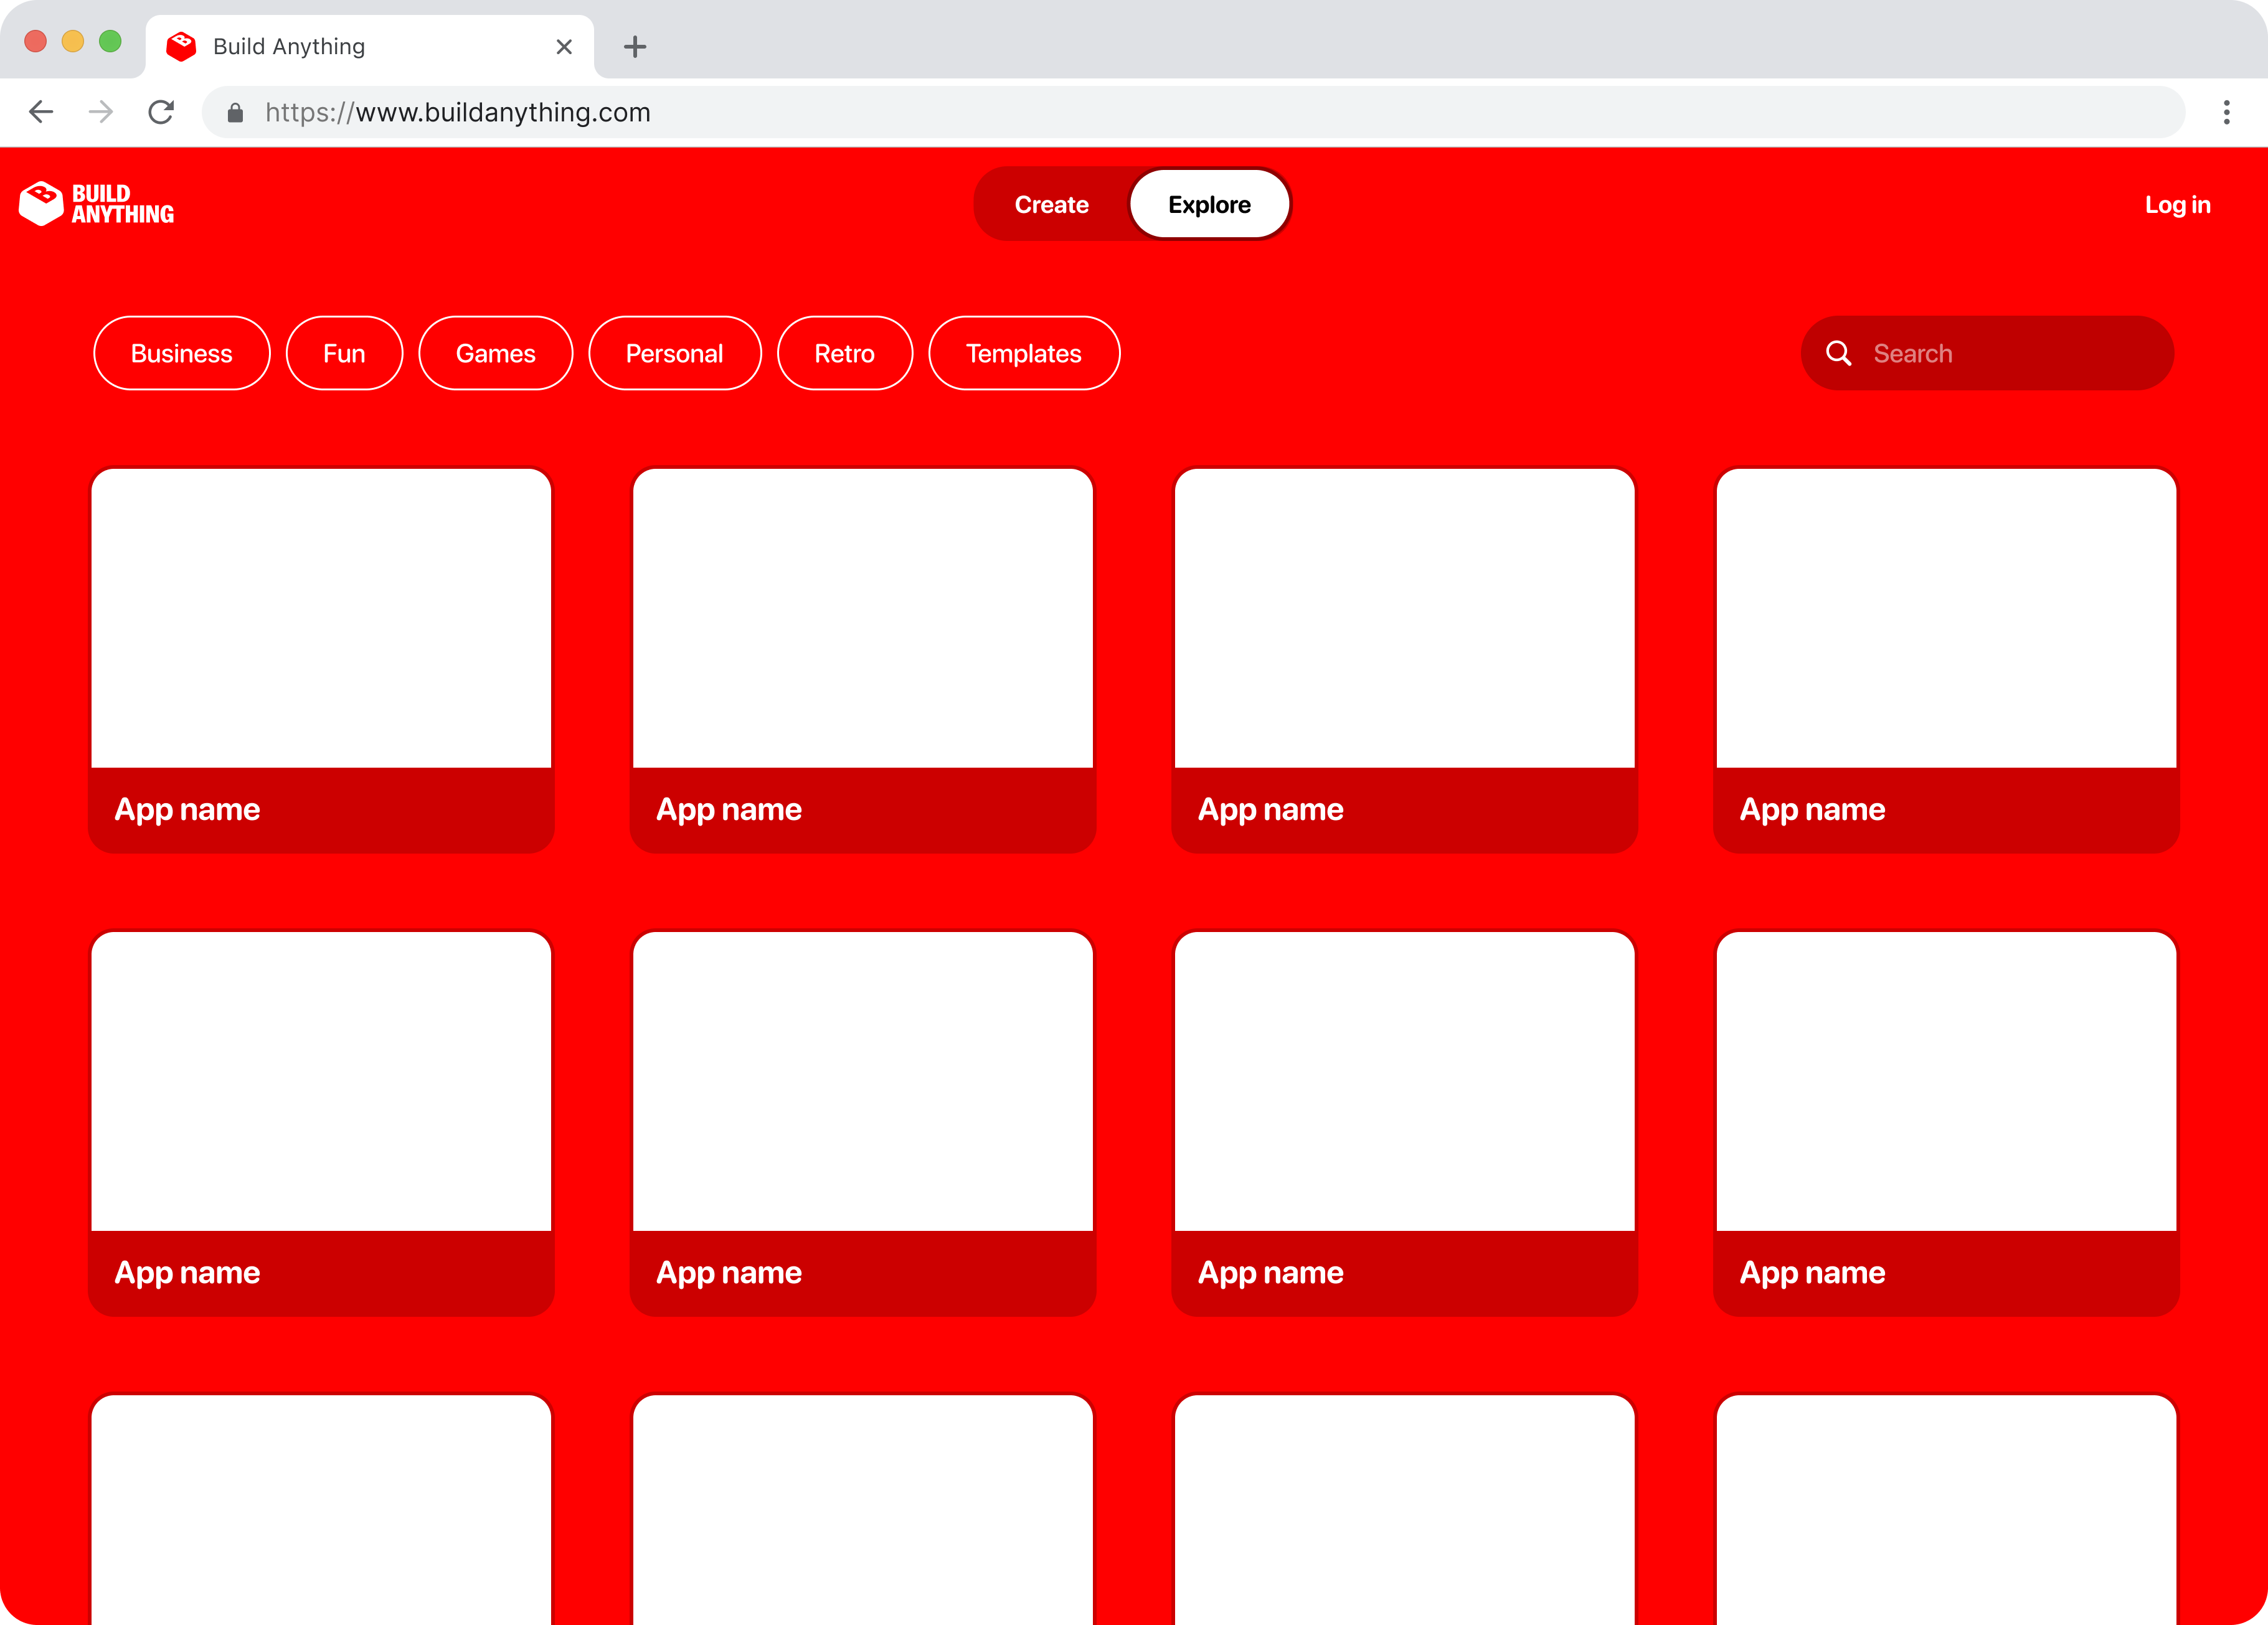
Task: Select the Build Anything browser tab
Action: [369, 47]
